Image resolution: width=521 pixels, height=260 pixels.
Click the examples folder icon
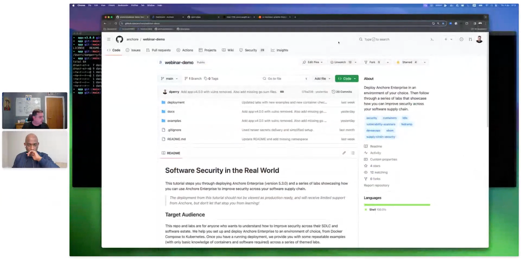pyautogui.click(x=163, y=121)
